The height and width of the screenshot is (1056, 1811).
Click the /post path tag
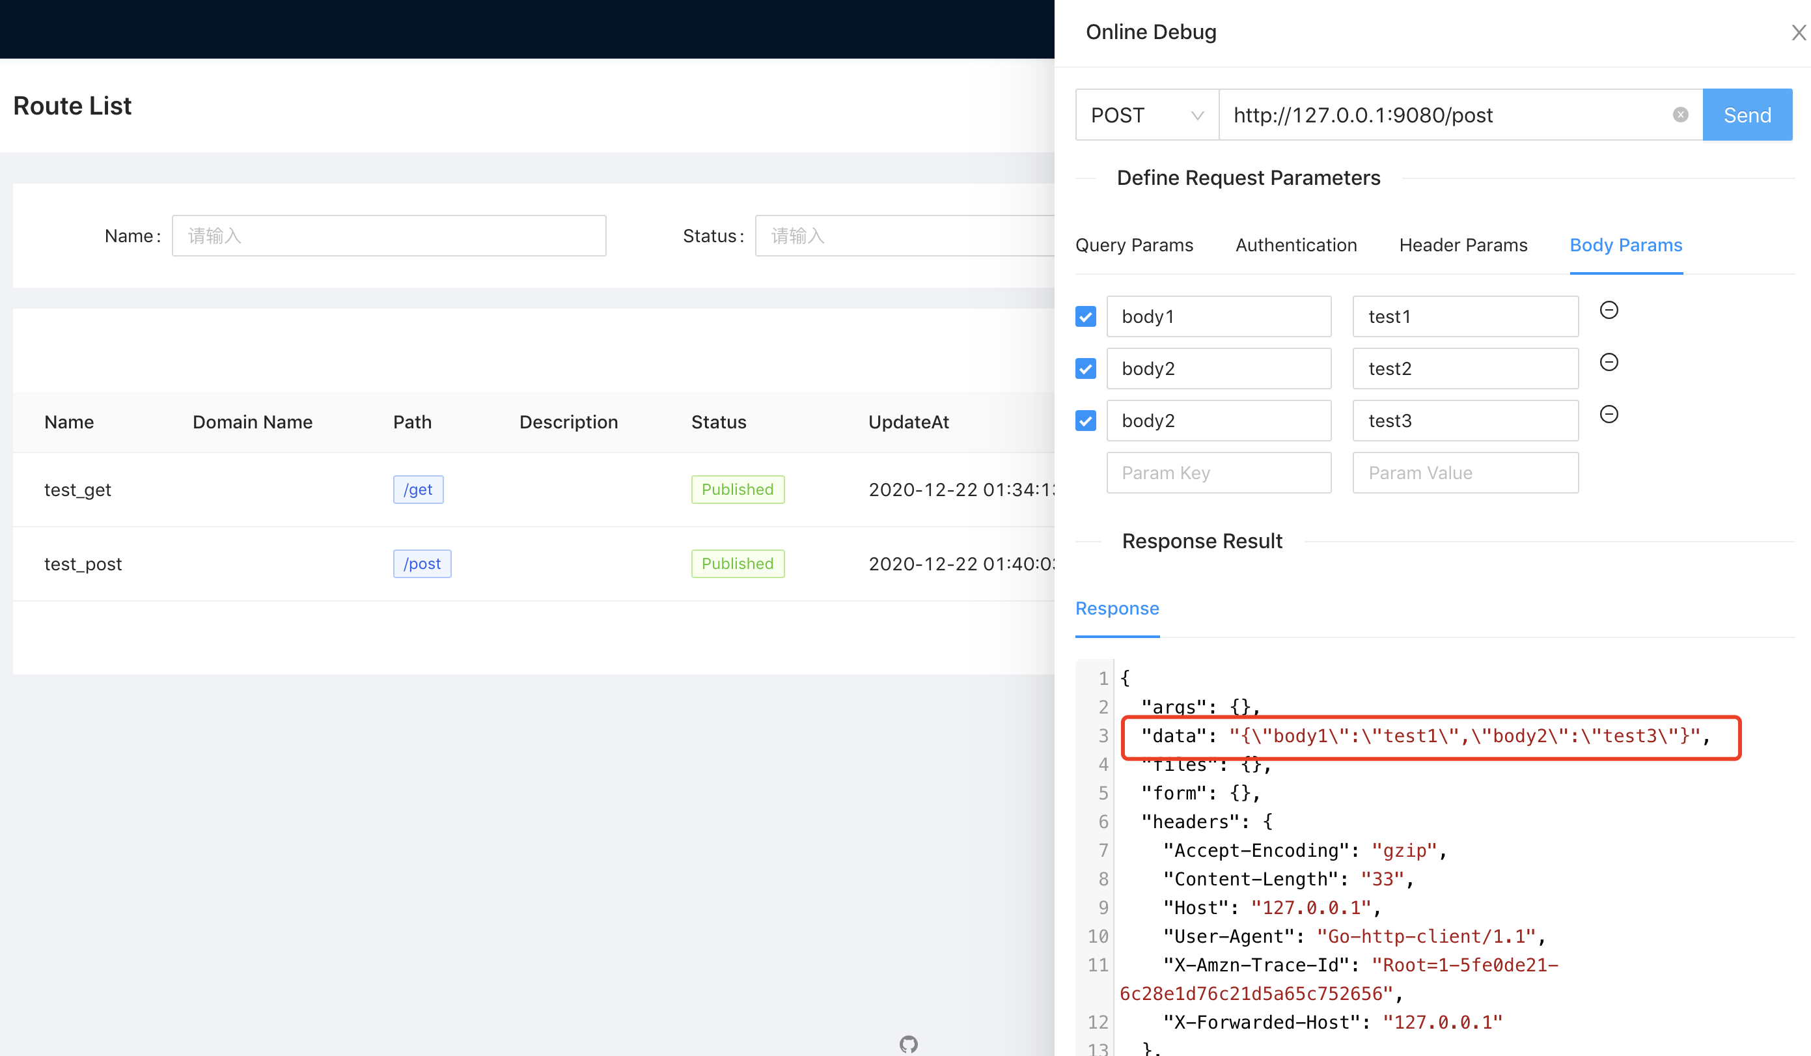click(x=422, y=564)
